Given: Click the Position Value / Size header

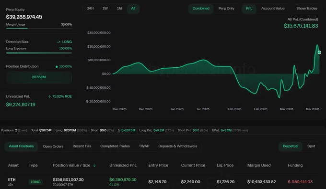Looking at the screenshot, I should coord(71,166).
